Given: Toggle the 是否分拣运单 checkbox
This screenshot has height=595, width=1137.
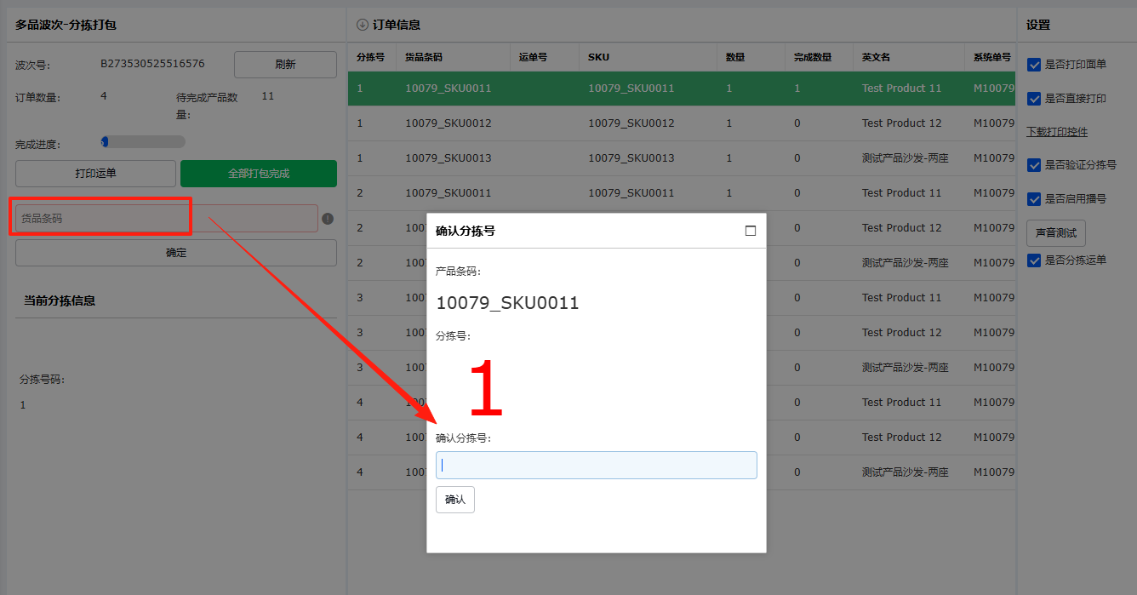Looking at the screenshot, I should click(x=1034, y=260).
